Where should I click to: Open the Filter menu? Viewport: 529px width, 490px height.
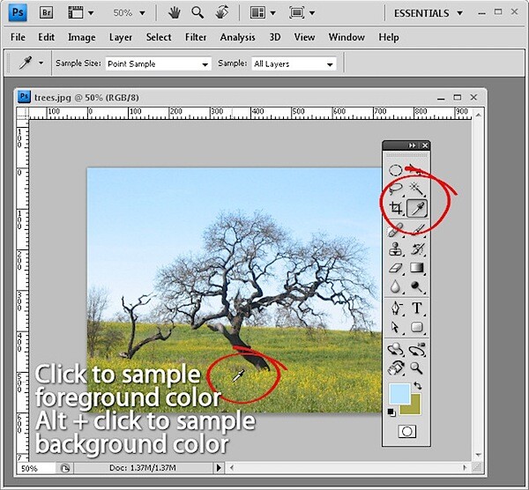tap(196, 37)
